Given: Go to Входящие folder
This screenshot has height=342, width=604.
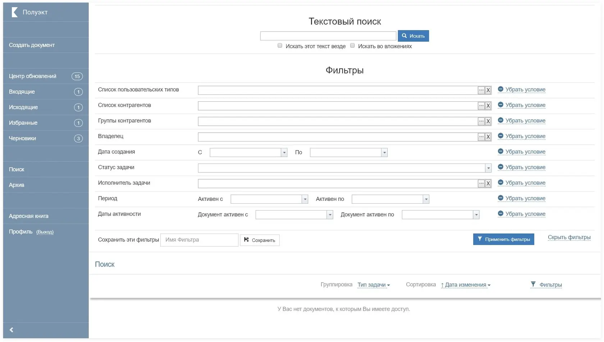Looking at the screenshot, I should click(x=46, y=92).
